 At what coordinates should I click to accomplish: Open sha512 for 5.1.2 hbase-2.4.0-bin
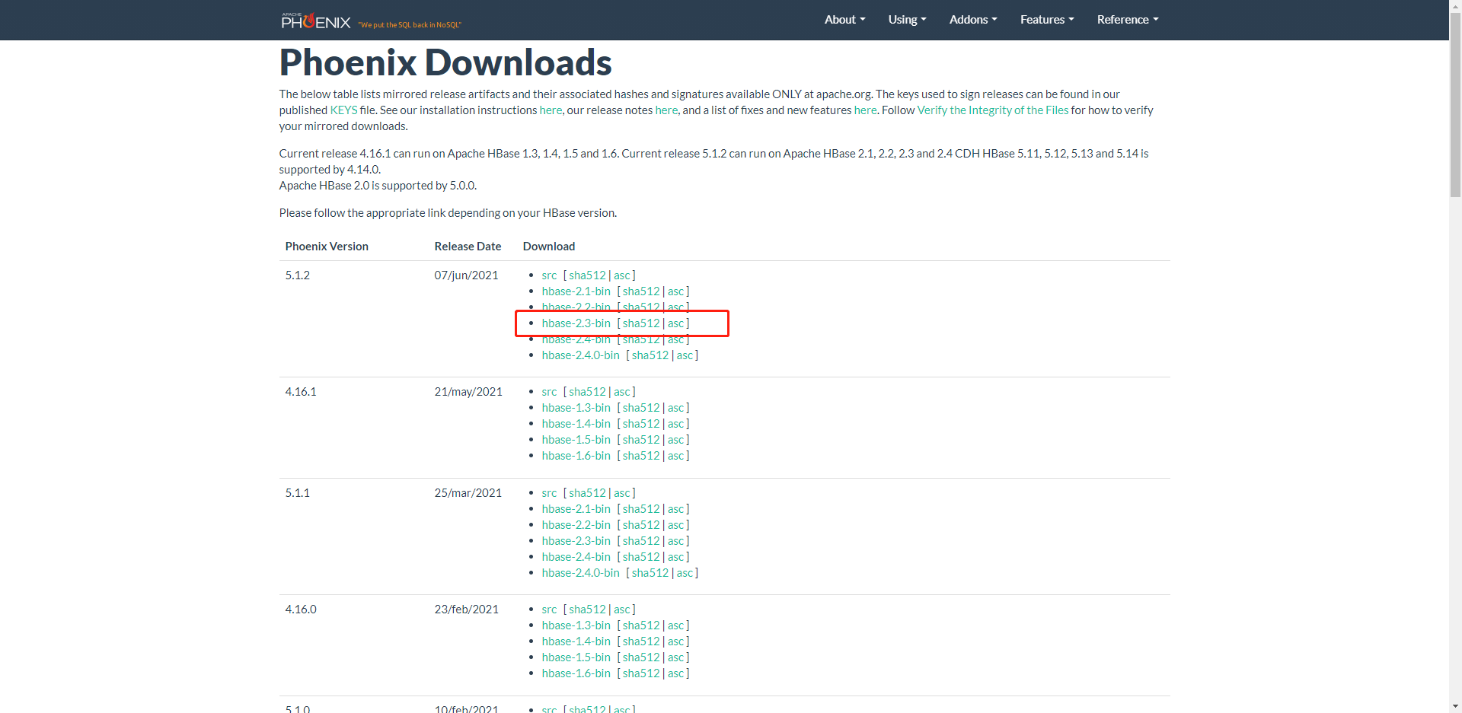(x=650, y=355)
